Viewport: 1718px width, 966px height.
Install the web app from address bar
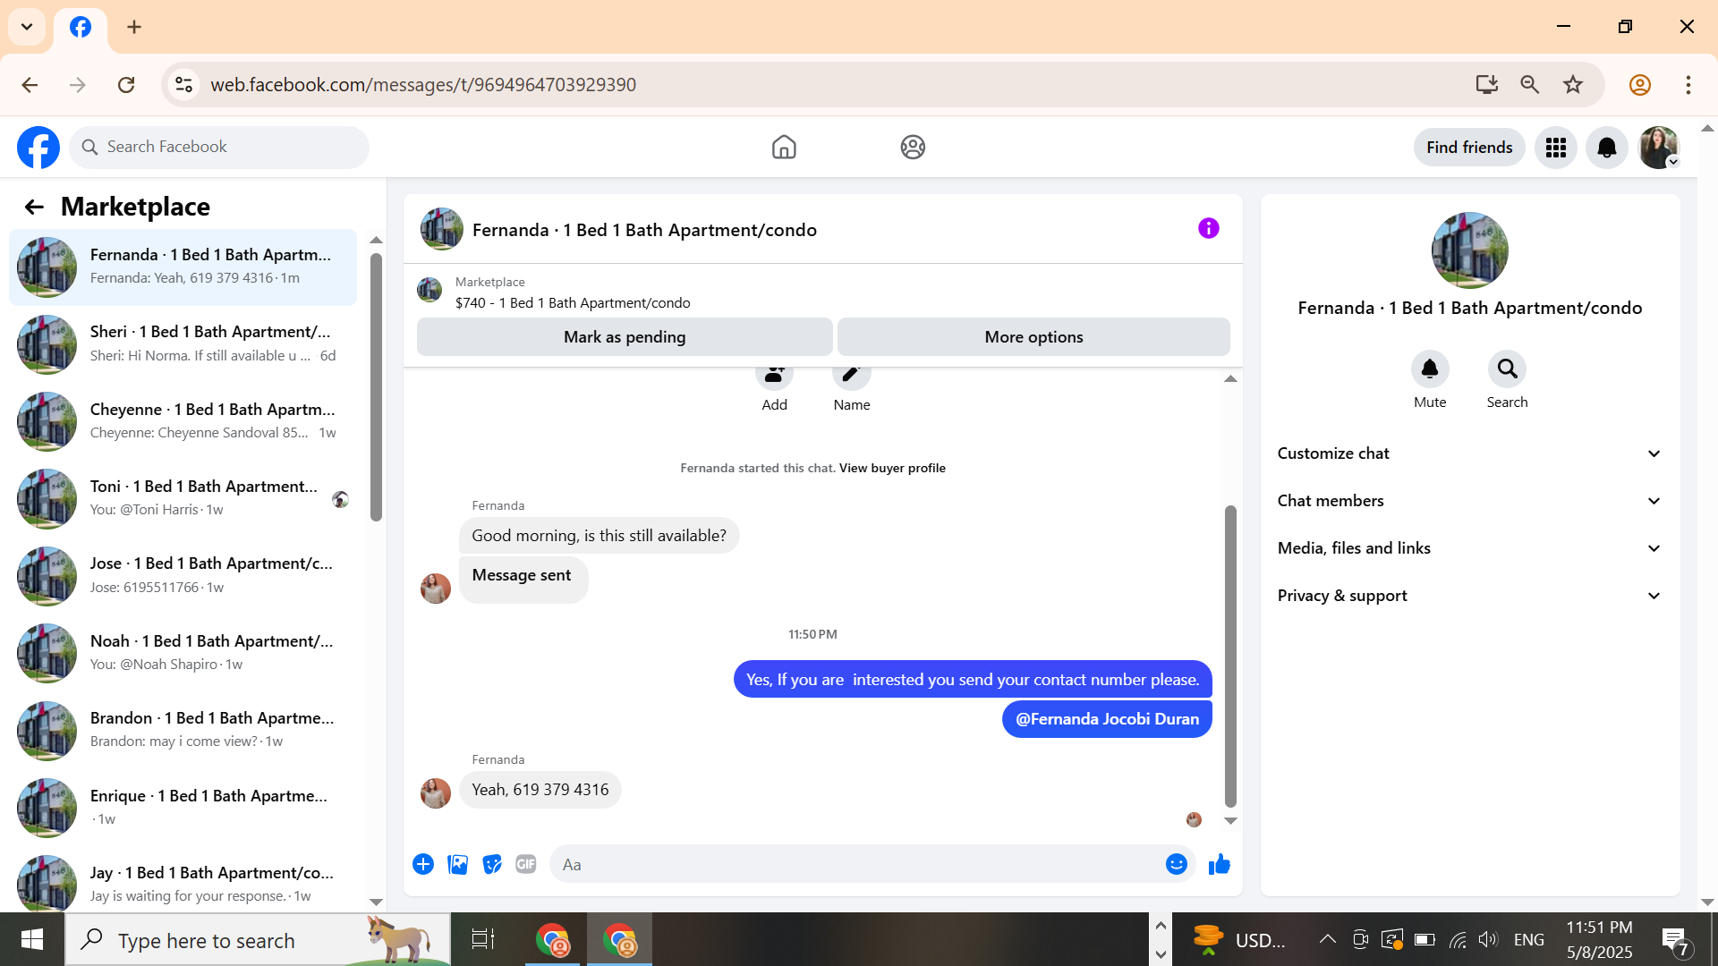point(1487,85)
